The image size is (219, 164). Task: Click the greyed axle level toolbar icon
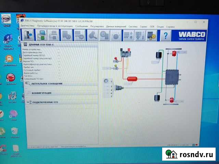coord(140,36)
